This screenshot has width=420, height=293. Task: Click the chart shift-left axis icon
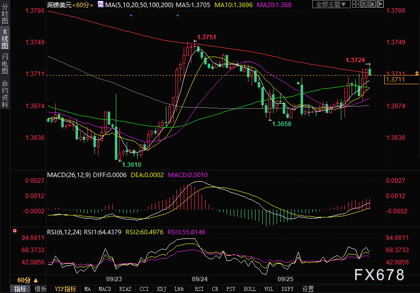[x=364, y=4]
